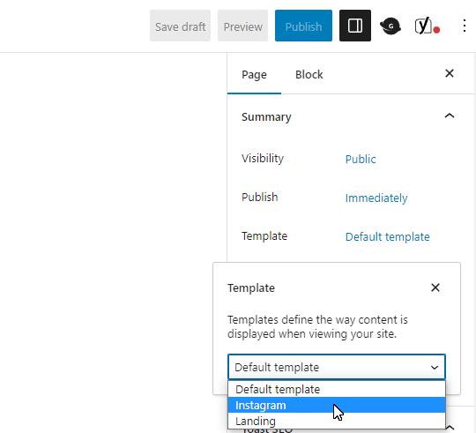Set publish date via Immediately link
Viewport: 476px width, 433px height.
(x=376, y=198)
